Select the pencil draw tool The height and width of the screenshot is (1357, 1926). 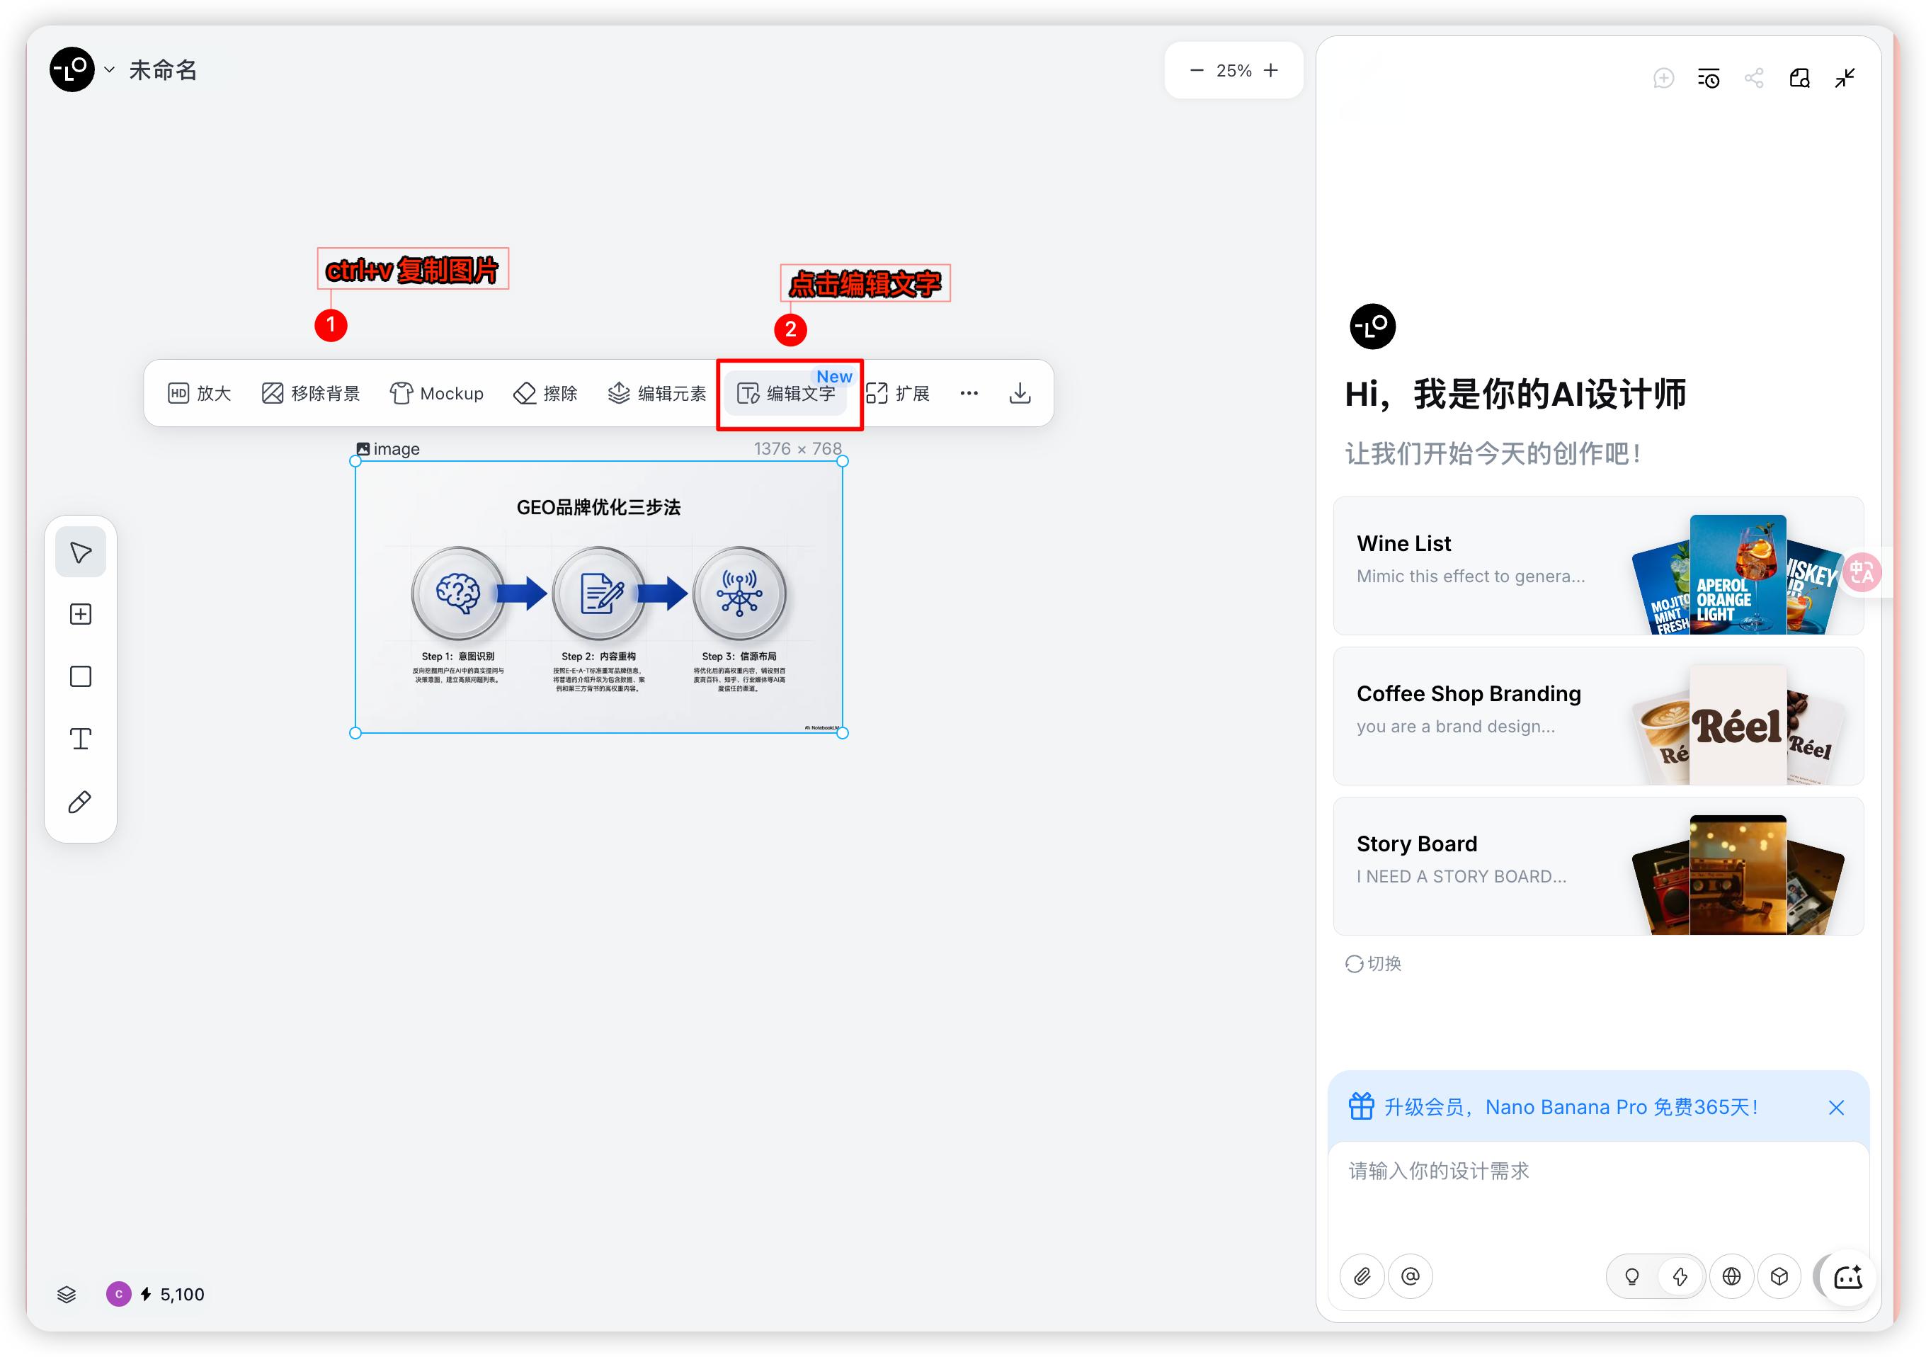click(81, 802)
